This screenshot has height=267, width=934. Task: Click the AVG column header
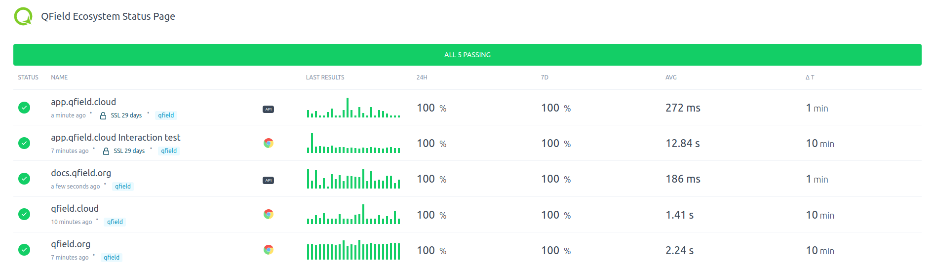[671, 77]
